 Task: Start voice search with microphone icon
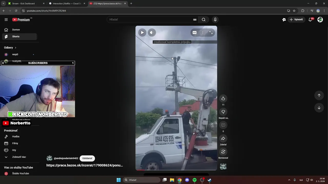215,20
